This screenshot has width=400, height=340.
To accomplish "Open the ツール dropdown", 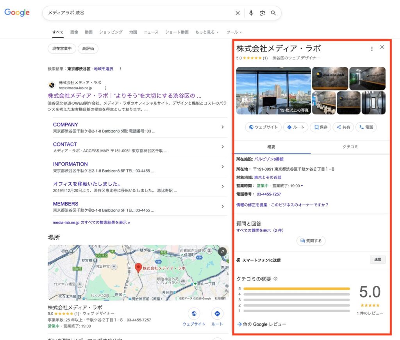I will (x=234, y=32).
